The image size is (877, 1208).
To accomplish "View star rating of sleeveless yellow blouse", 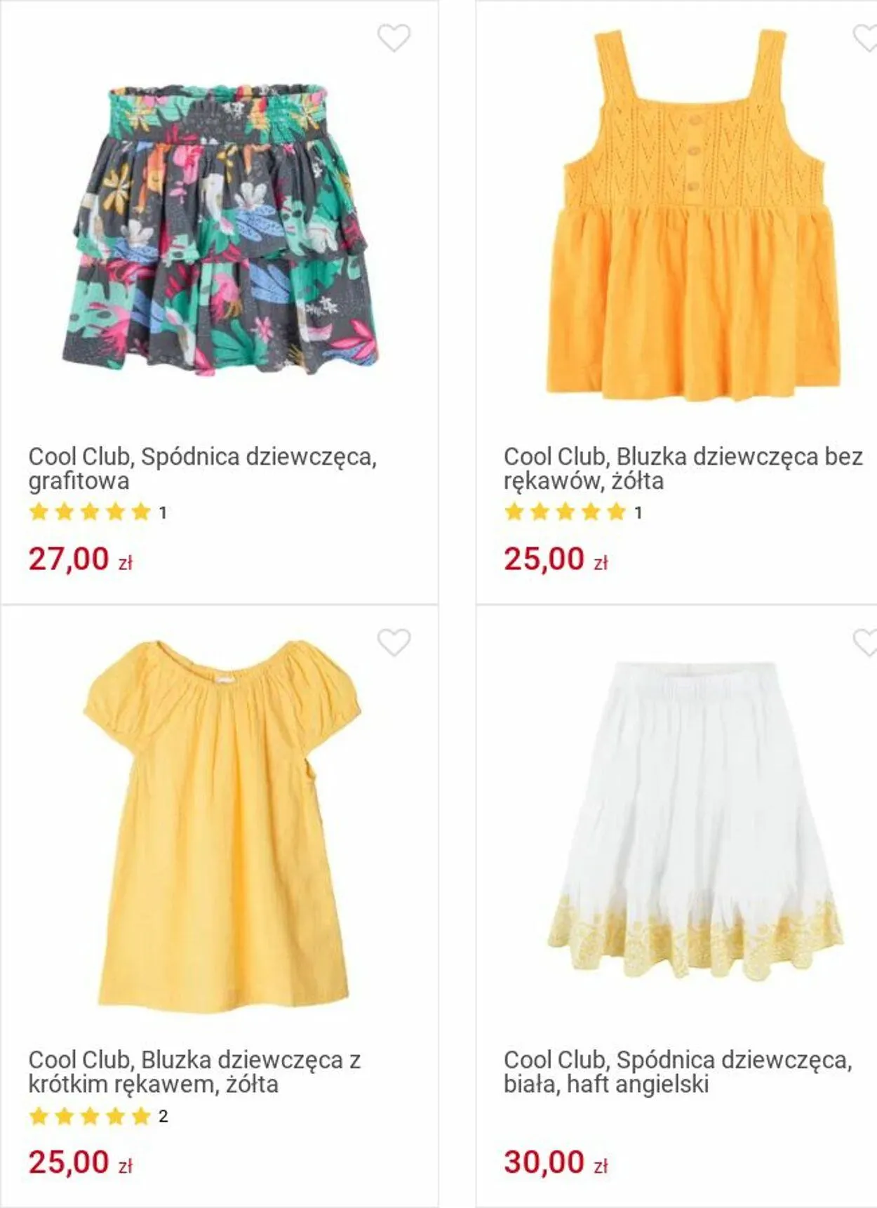I will pos(565,512).
